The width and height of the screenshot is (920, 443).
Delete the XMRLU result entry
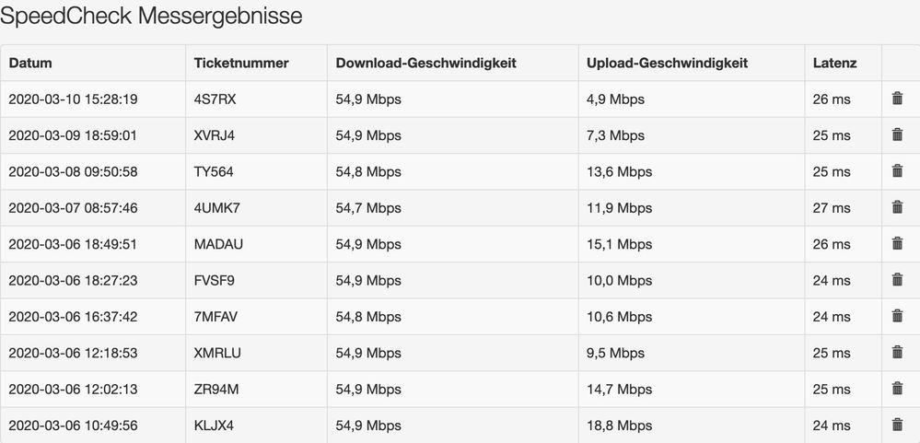pyautogui.click(x=897, y=352)
